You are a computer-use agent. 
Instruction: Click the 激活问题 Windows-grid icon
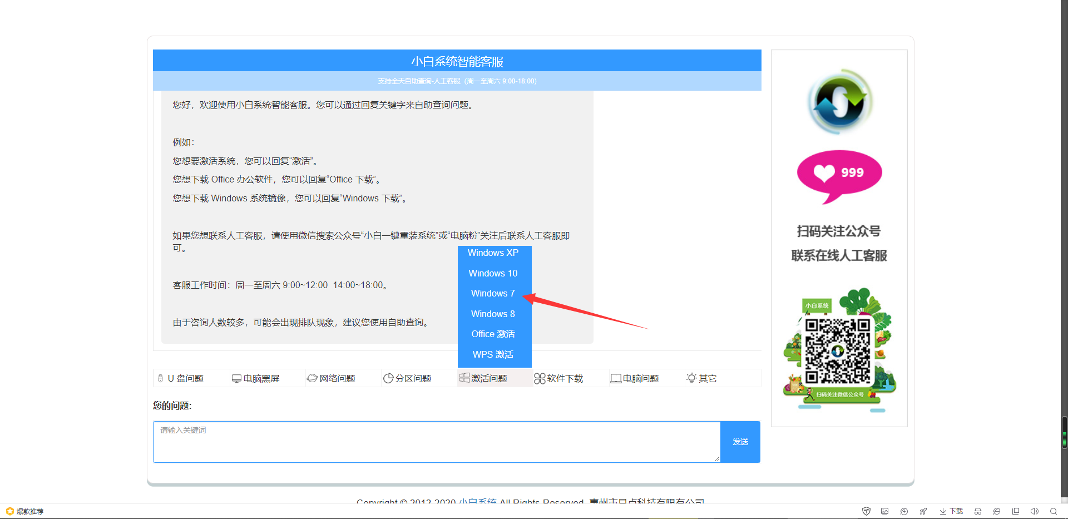click(x=465, y=378)
